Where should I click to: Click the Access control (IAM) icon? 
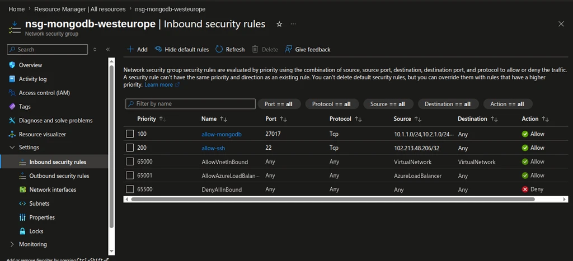click(12, 93)
